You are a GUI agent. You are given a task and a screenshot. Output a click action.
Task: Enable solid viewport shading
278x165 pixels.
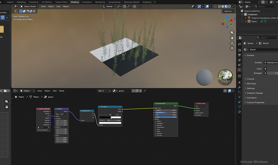click(x=223, y=6)
